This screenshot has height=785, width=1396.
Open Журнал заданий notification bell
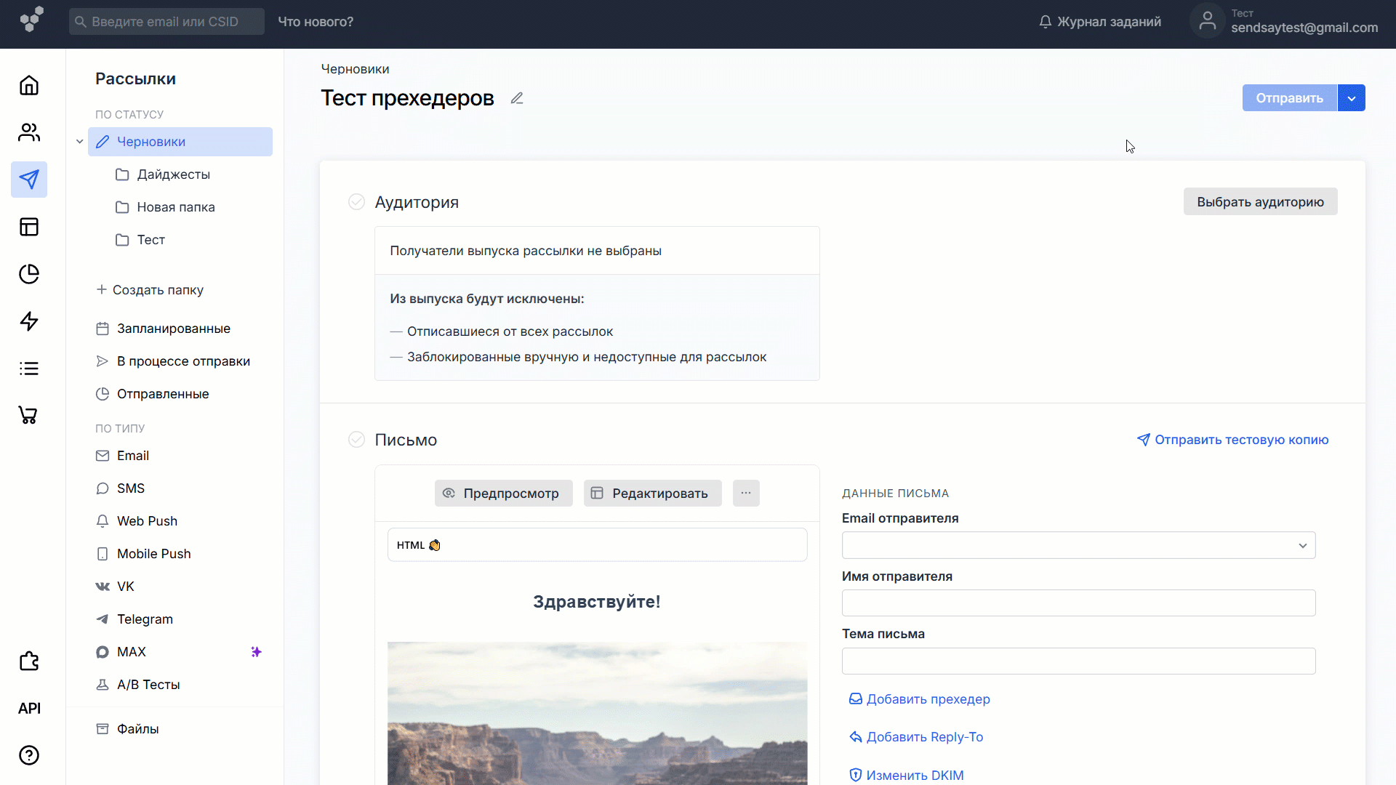click(x=1046, y=22)
